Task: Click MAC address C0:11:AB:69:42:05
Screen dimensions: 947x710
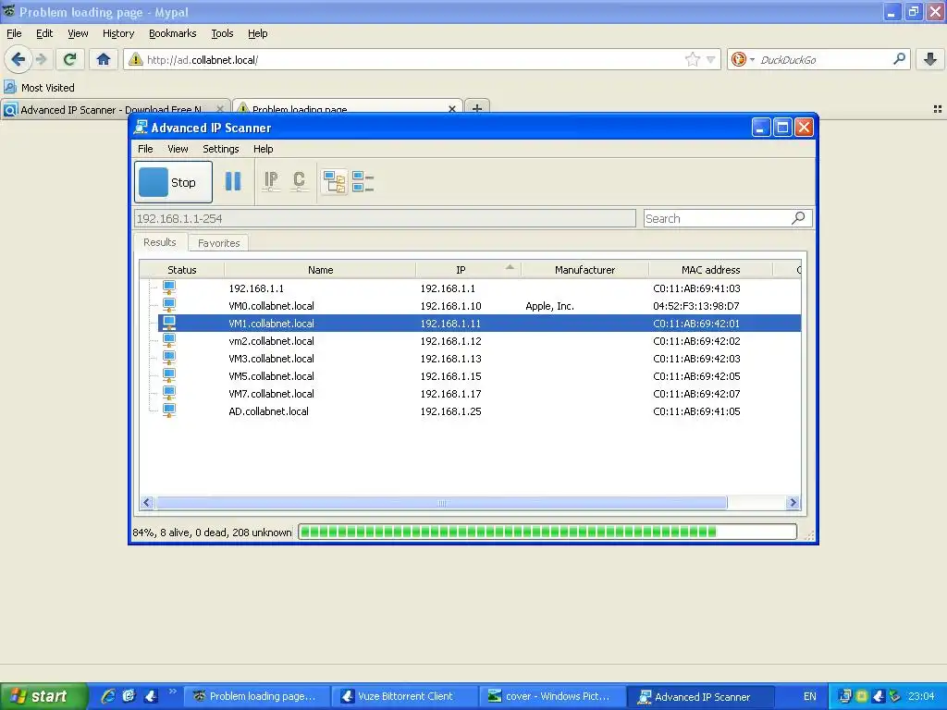Action: pos(696,376)
